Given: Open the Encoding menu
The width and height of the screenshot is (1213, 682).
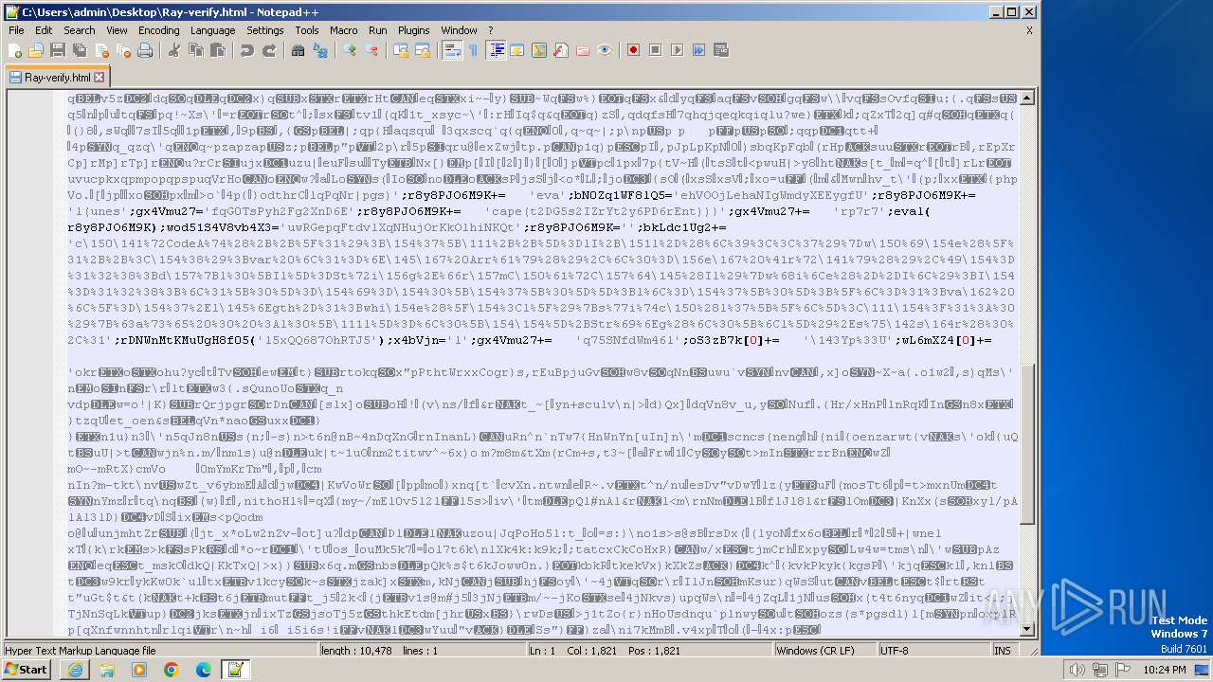Looking at the screenshot, I should [159, 30].
